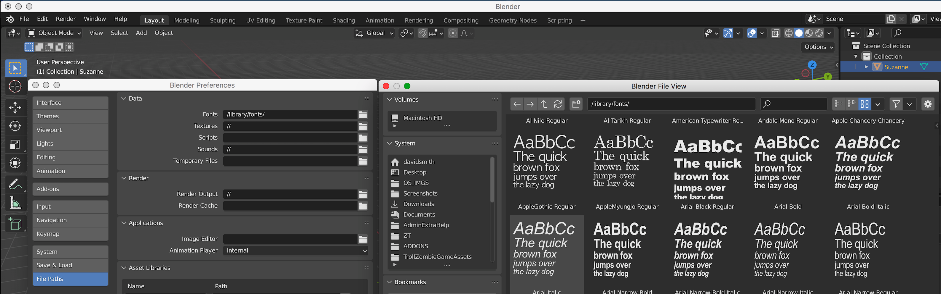Click folder icon next to Temporary Files
Screen dimensions: 941x294
[x=363, y=161]
